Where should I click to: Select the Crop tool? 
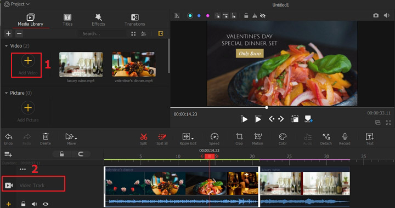point(239,139)
